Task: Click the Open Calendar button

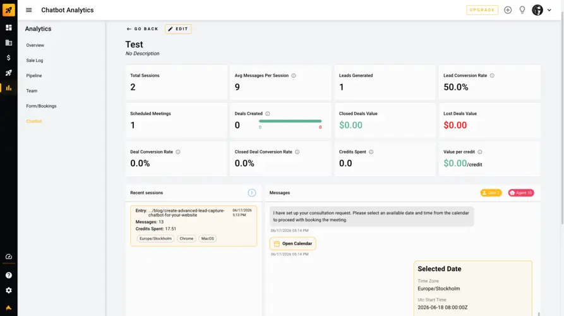Action: point(293,244)
